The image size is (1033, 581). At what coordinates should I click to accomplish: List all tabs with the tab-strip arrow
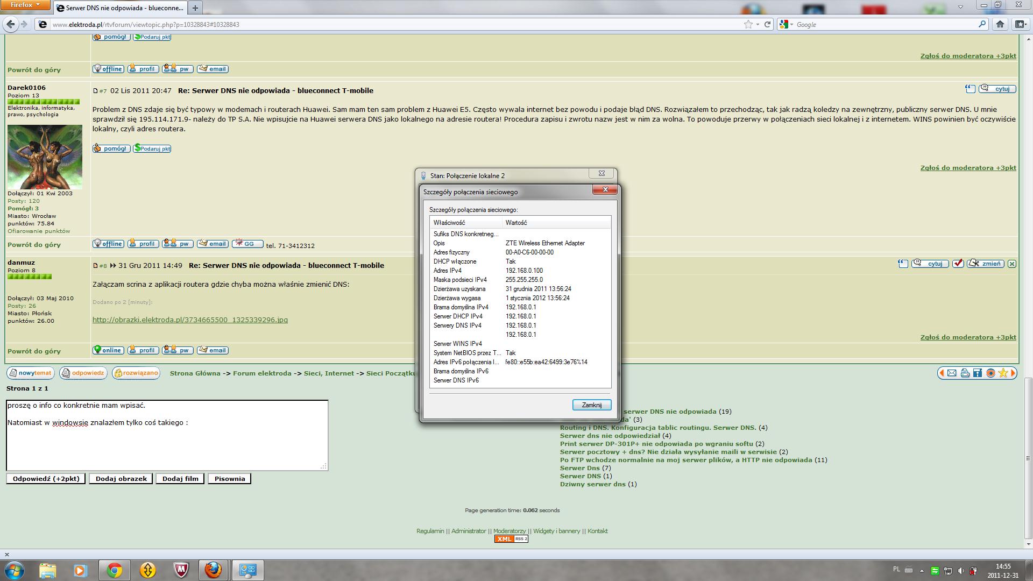[x=961, y=7]
